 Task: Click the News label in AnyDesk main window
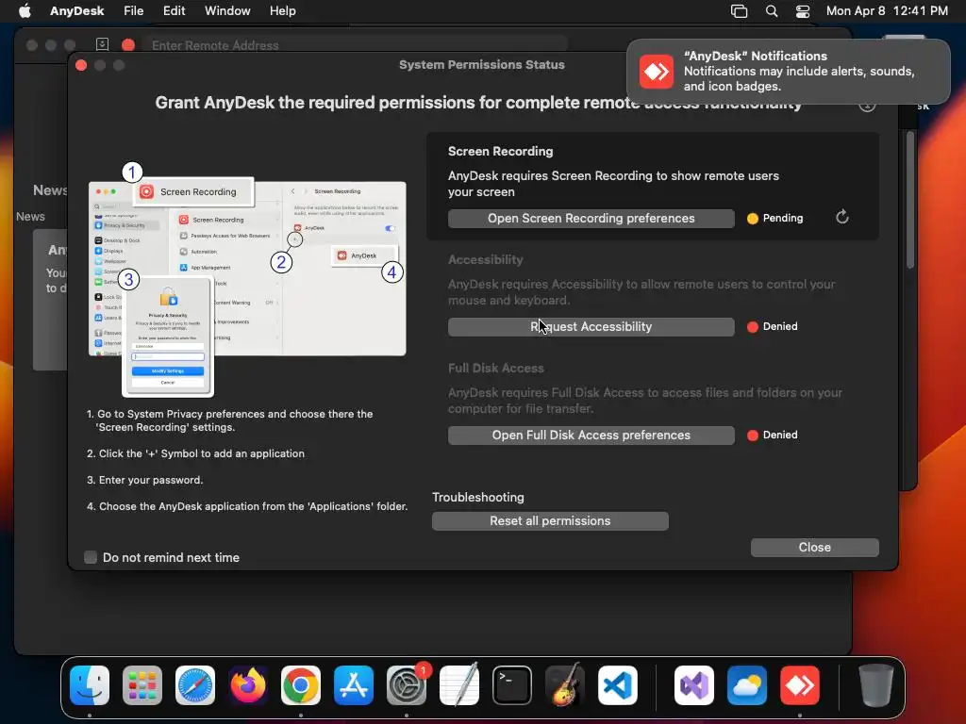coord(30,217)
